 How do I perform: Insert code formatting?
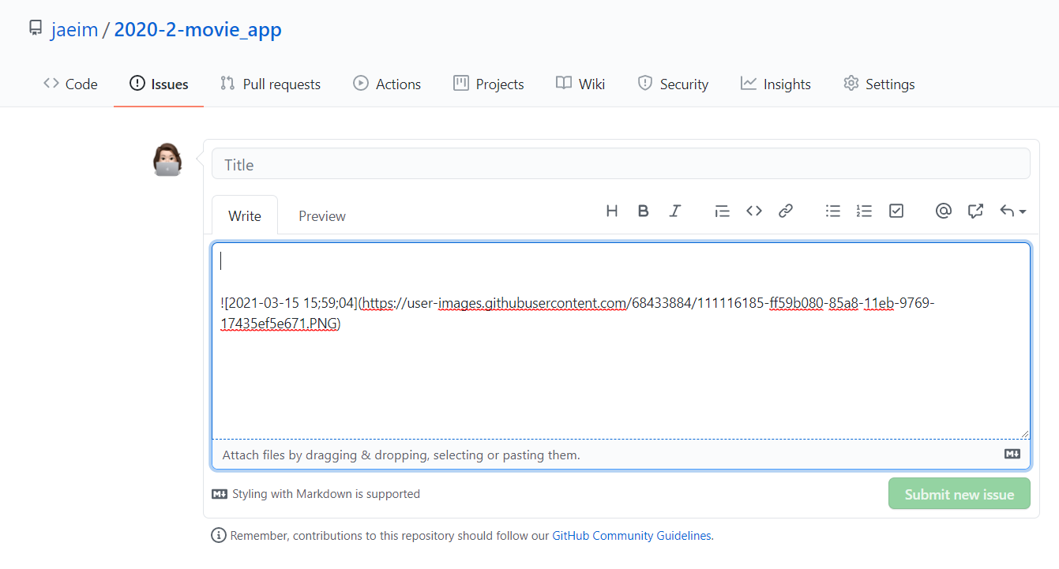click(754, 211)
